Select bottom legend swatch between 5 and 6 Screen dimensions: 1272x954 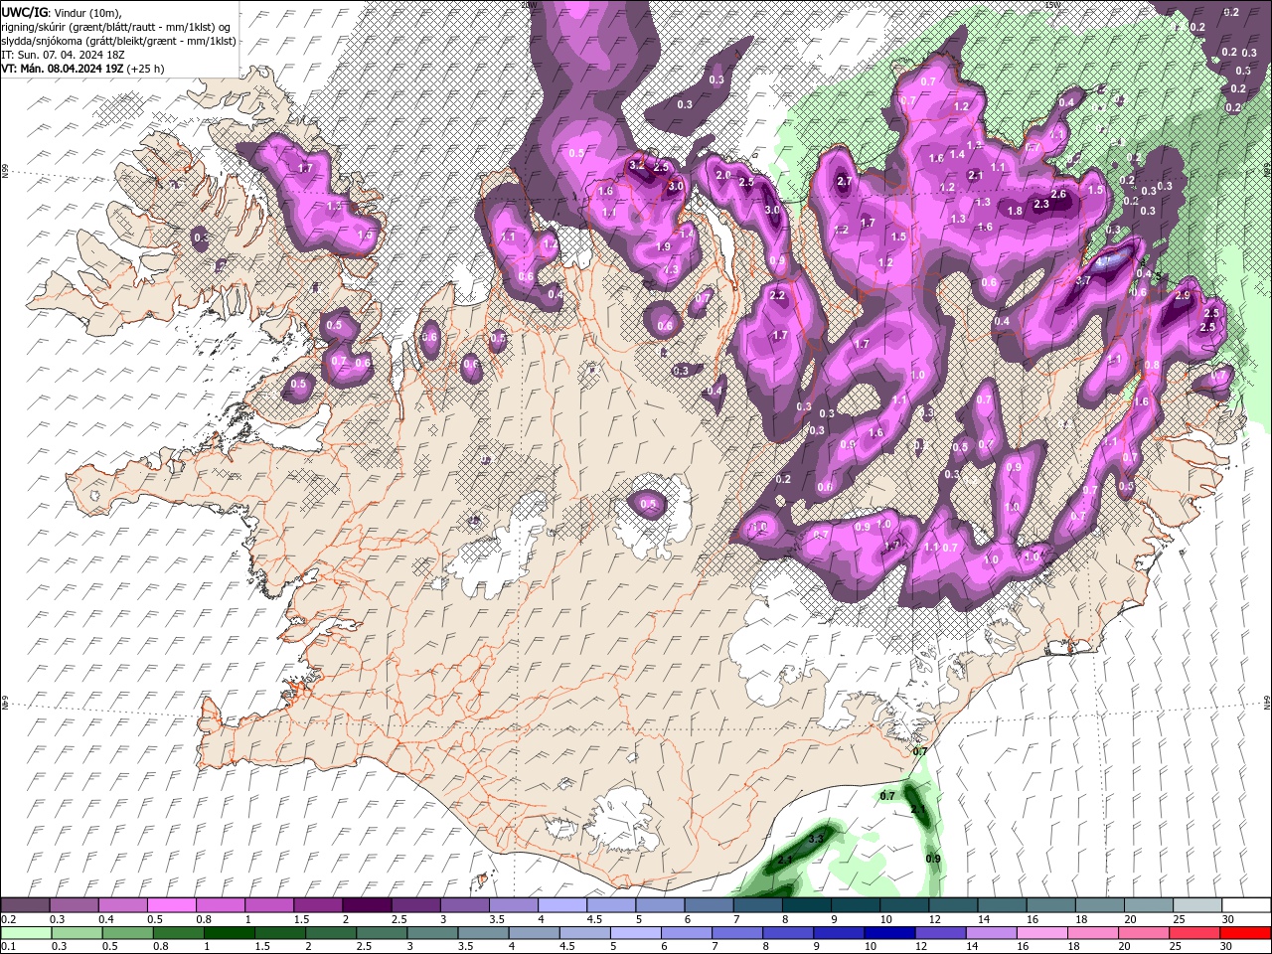coord(635,933)
